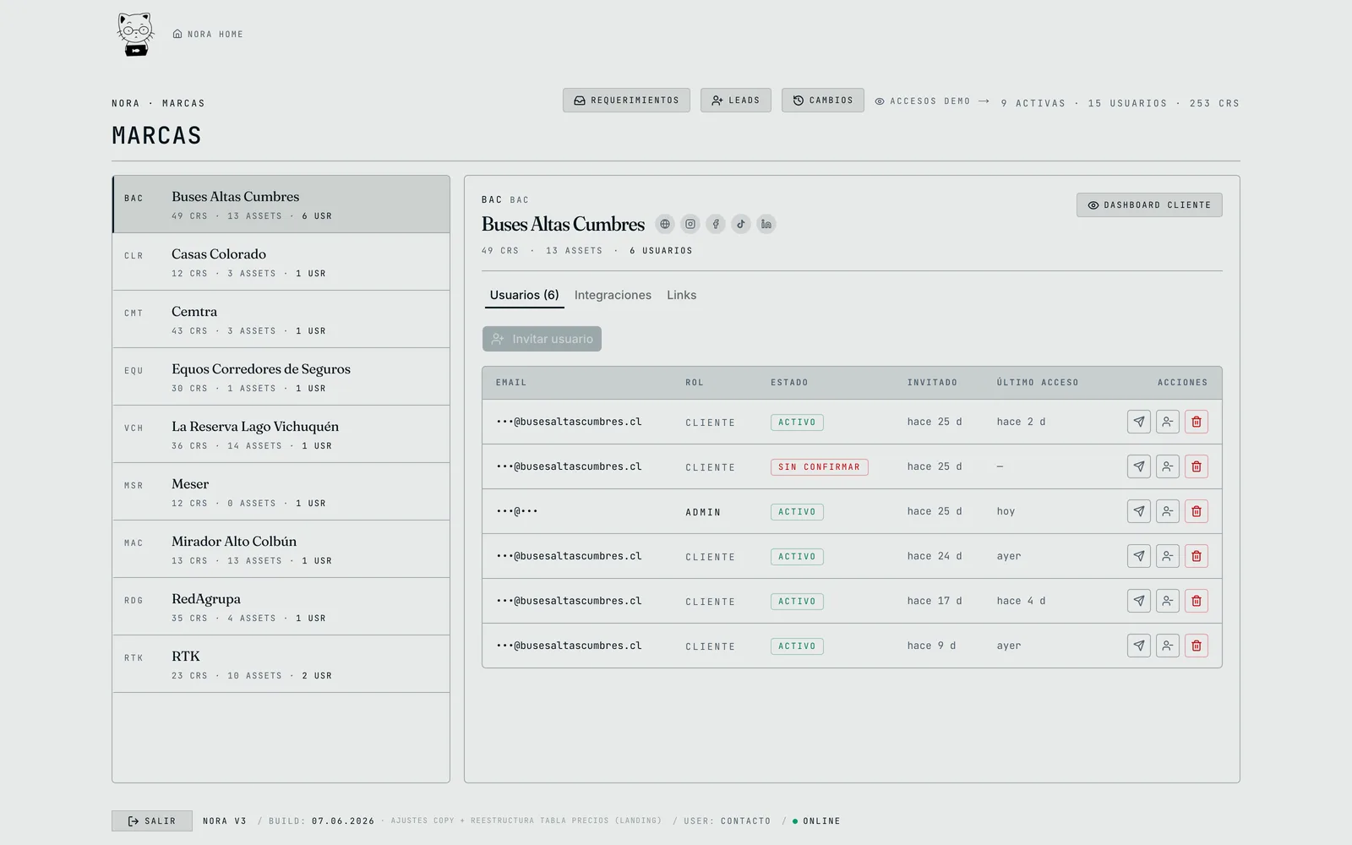The width and height of the screenshot is (1352, 845).
Task: Open the Cambios history button
Action: [x=823, y=101]
